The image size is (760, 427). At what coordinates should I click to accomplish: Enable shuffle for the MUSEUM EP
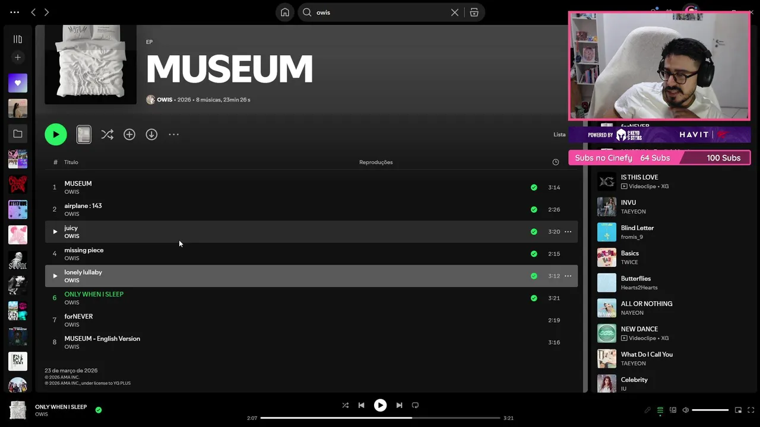[x=107, y=135]
